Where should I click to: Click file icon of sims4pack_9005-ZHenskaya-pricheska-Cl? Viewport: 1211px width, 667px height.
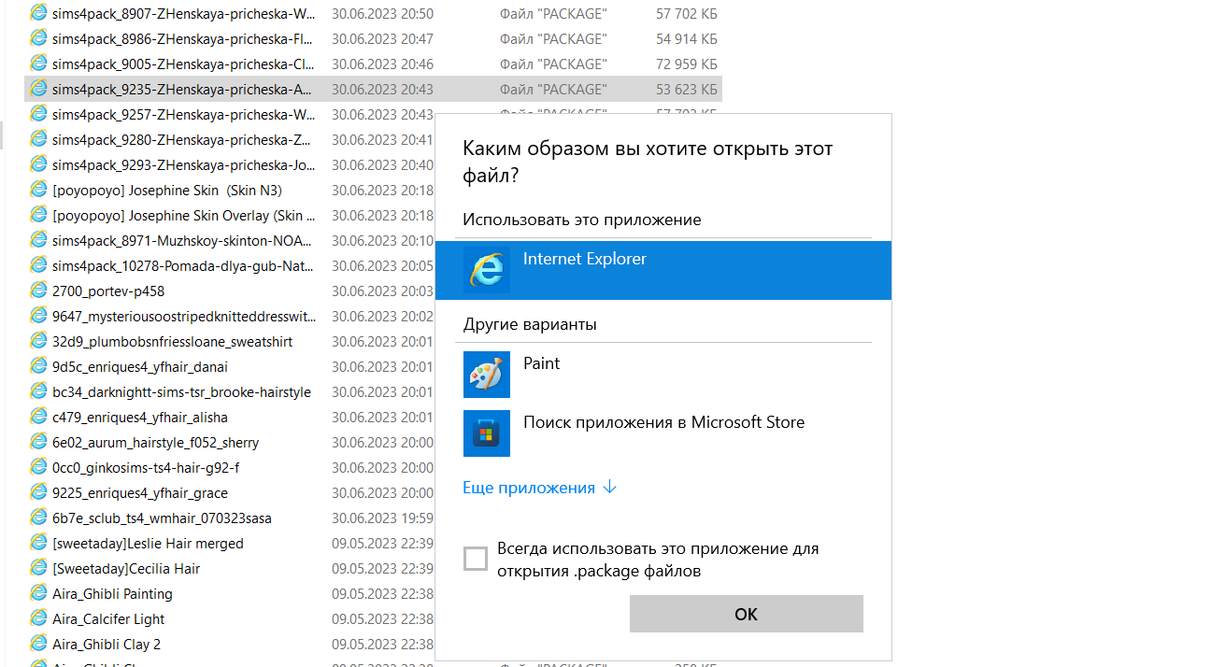tap(38, 64)
